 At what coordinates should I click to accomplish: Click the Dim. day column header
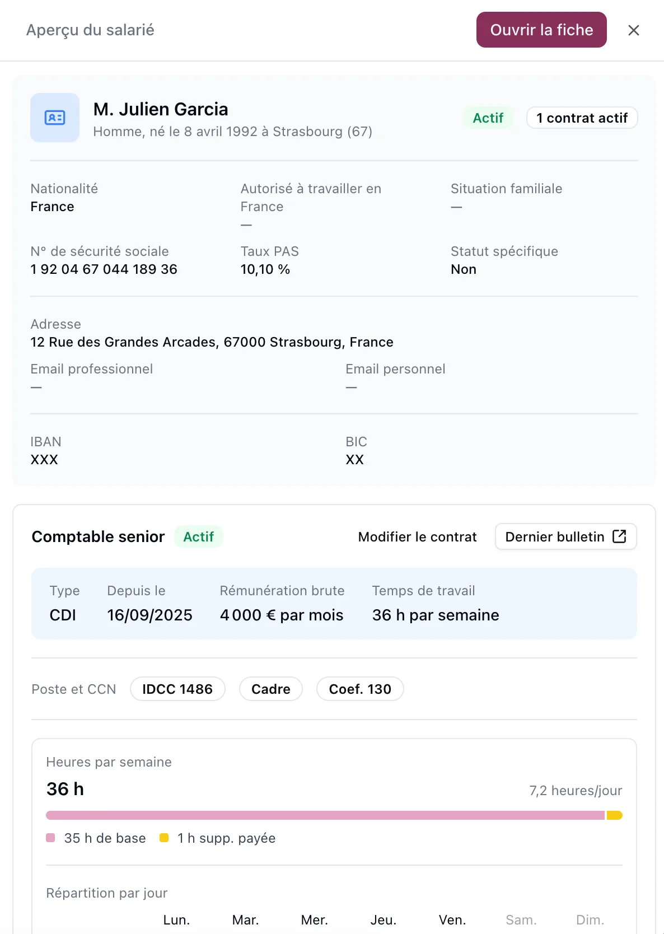(x=590, y=920)
